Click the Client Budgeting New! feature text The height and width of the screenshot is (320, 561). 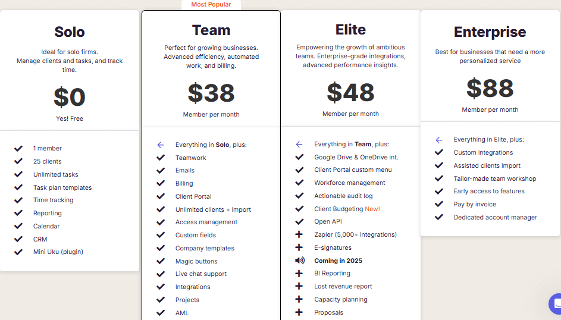coord(347,209)
